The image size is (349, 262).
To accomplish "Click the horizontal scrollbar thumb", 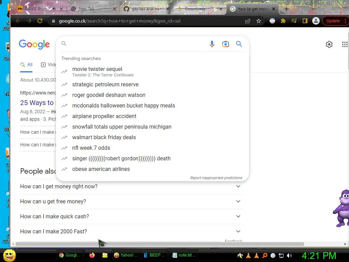I will (x=160, y=244).
